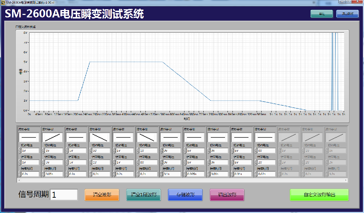Select the first segment's flat waveform type
Image resolution: width=364 pixels, height=213 pixels.
[29, 137]
